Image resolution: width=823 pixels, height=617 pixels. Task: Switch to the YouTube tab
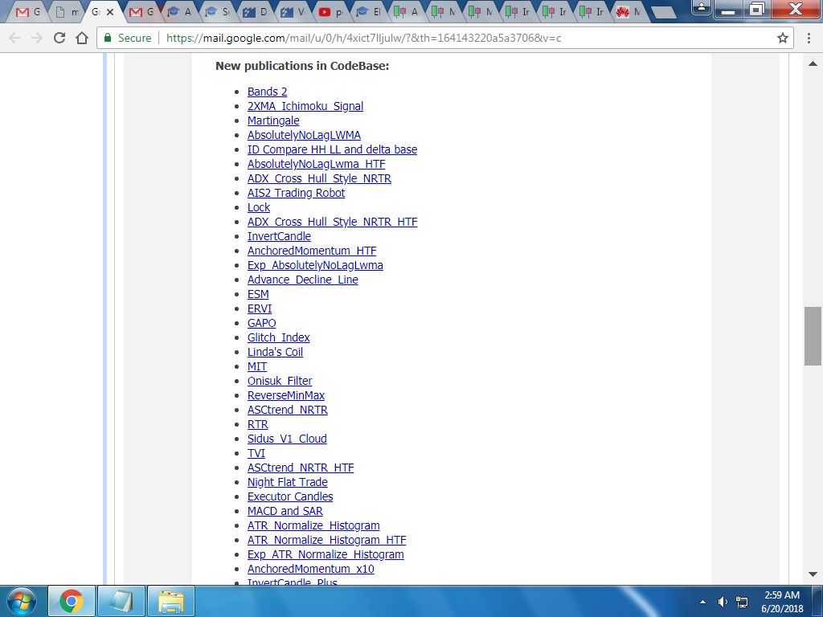(330, 11)
